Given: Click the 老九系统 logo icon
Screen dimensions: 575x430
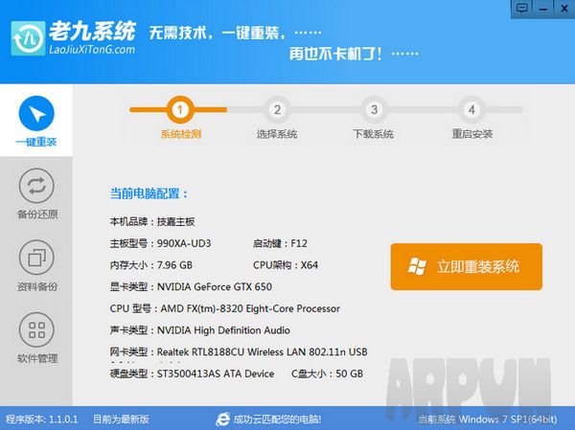Looking at the screenshot, I should (28, 38).
